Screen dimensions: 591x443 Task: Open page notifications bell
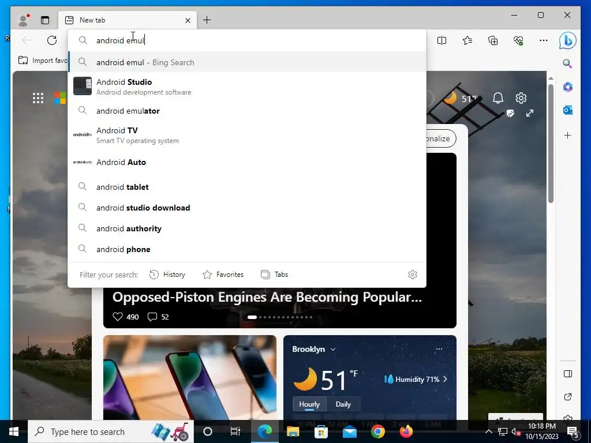click(498, 98)
